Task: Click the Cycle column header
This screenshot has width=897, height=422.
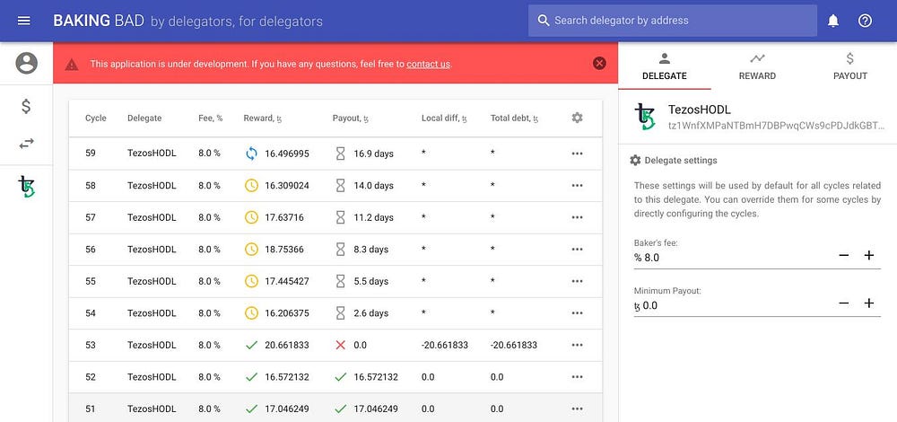Action: point(96,118)
